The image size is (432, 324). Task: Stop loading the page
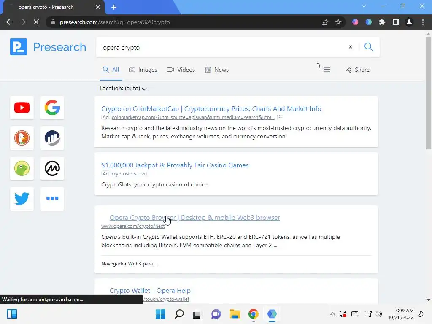point(36,22)
